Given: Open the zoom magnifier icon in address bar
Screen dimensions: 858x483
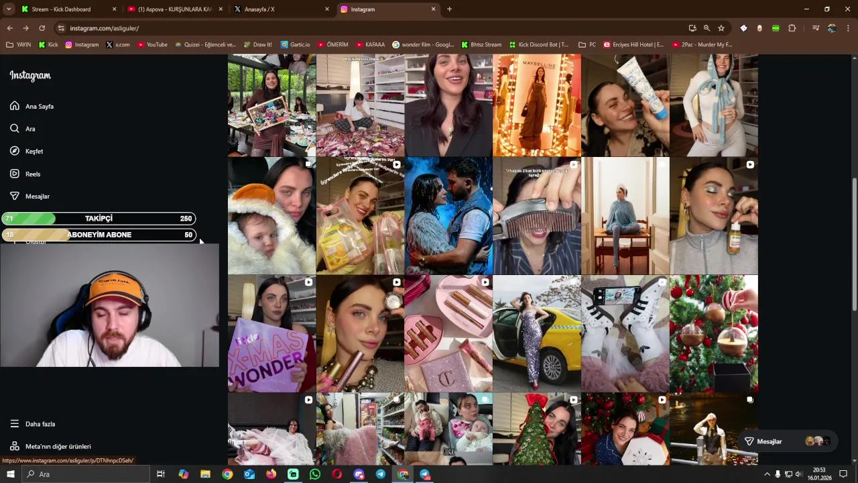Looking at the screenshot, I should tap(707, 28).
